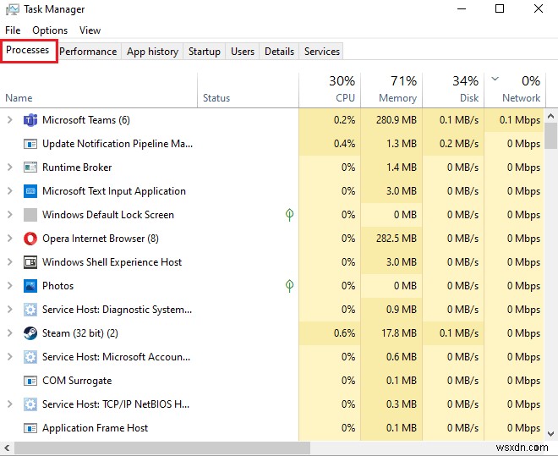Image resolution: width=558 pixels, height=456 pixels.
Task: Select the Update Notification Pipeline CPU value 0.4%
Action: click(x=344, y=144)
